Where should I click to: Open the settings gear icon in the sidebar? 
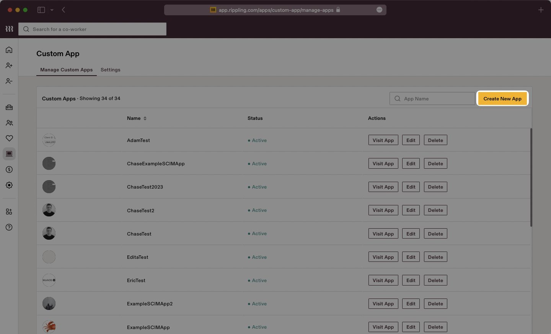(x=9, y=185)
